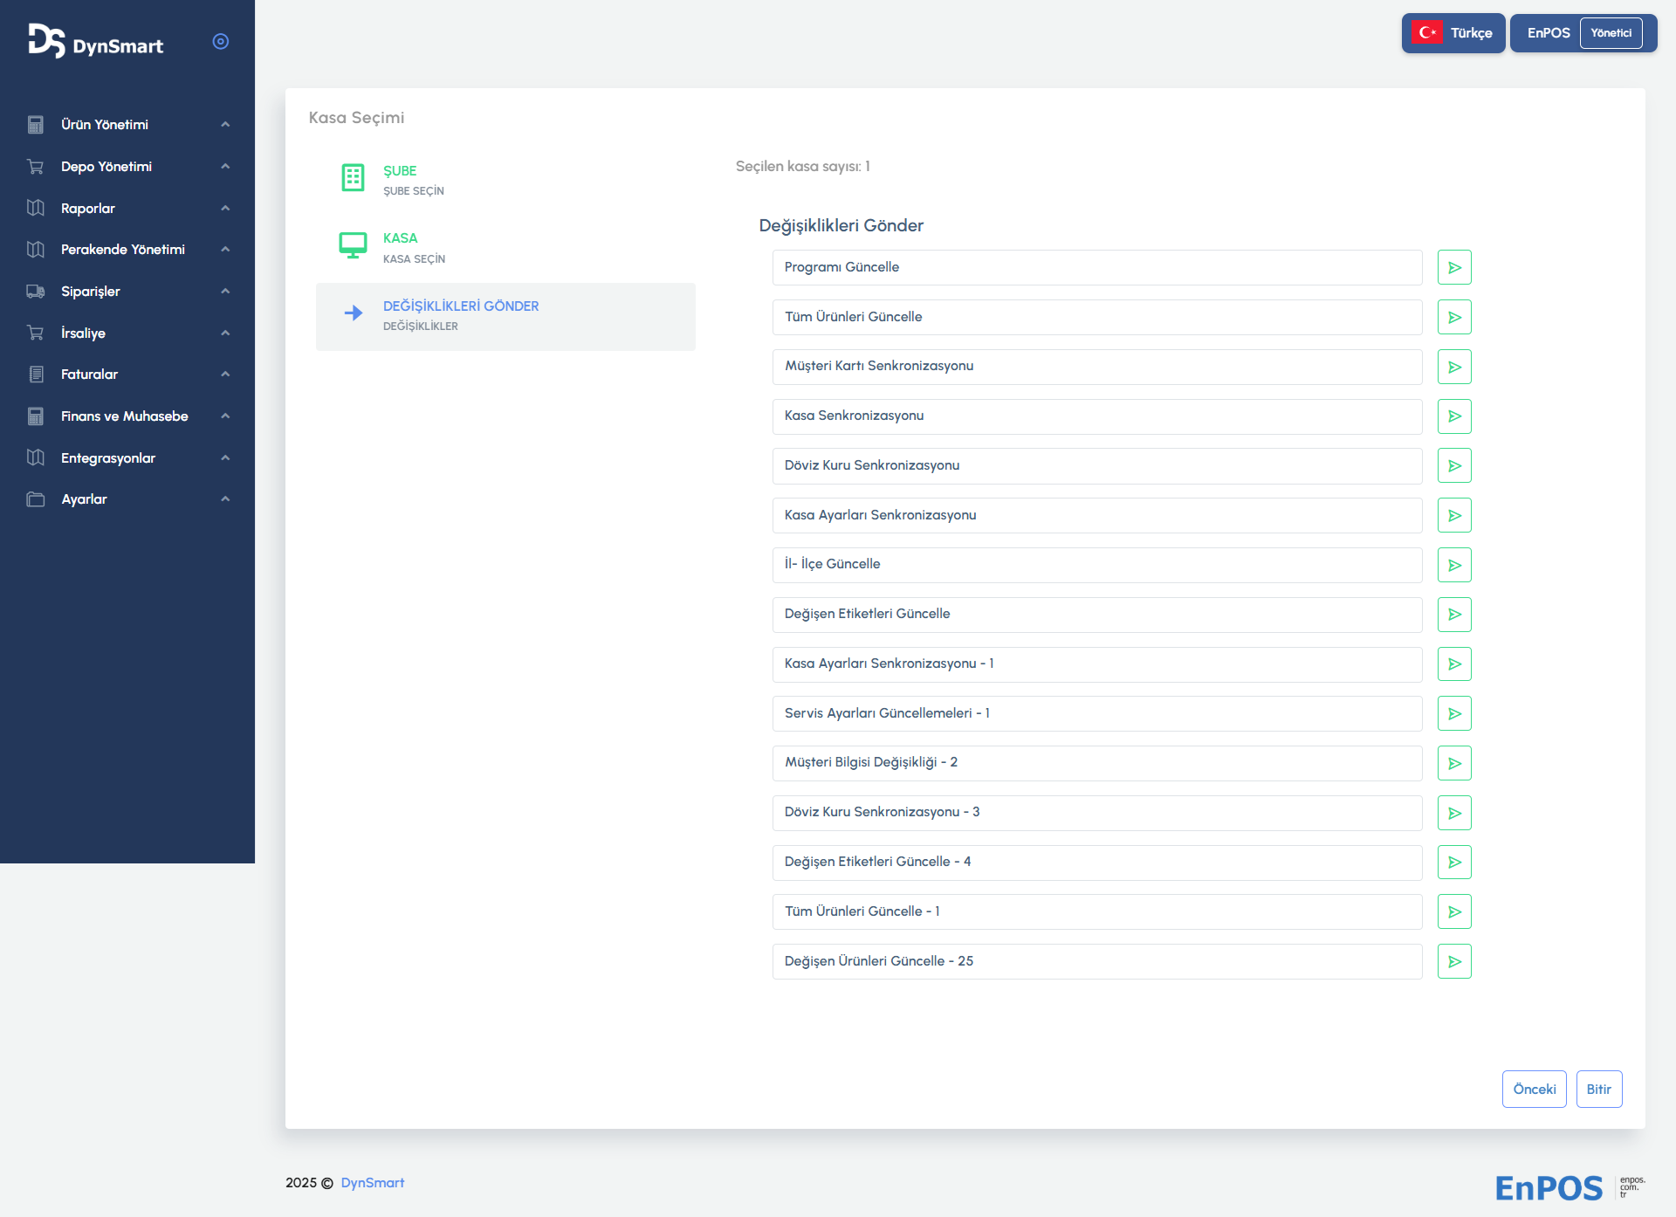
Task: Run Kasa Senkronizasyonu with its play icon
Action: click(x=1453, y=416)
